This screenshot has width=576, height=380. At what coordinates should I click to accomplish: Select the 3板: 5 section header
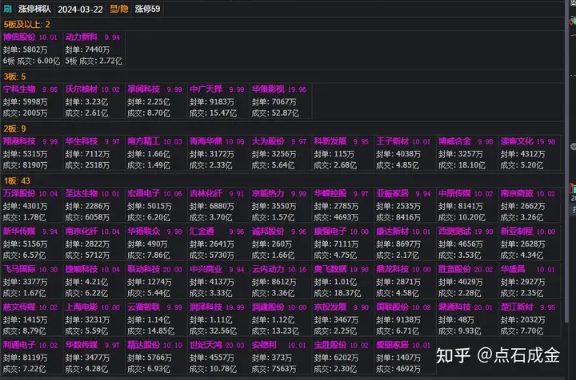(x=14, y=77)
